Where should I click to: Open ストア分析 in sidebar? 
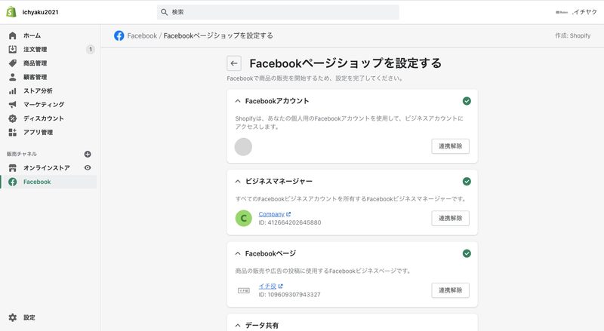[38, 90]
